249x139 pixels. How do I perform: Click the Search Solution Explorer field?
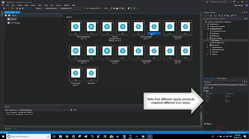coord(225,19)
